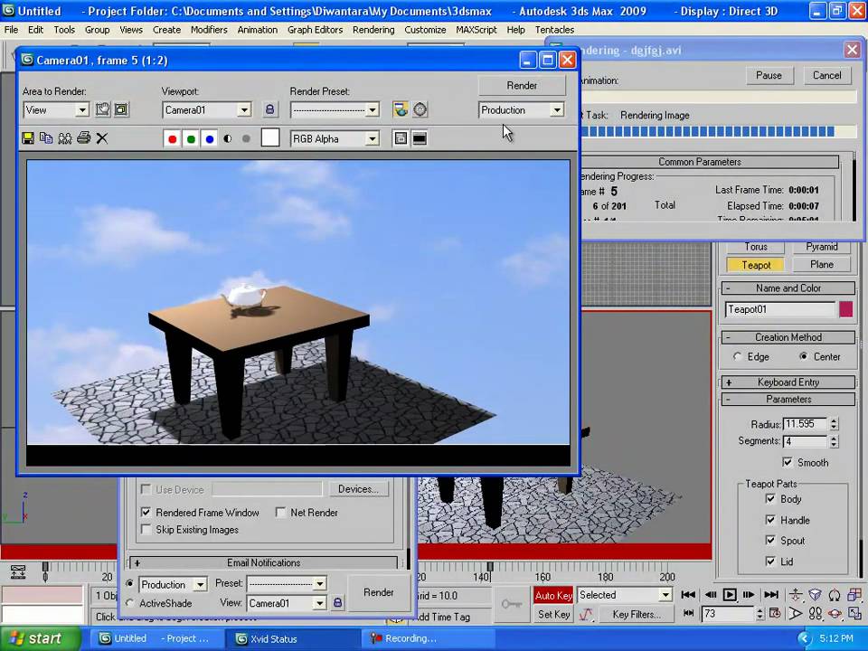Image resolution: width=868 pixels, height=651 pixels.
Task: Play the animation
Action: click(730, 595)
